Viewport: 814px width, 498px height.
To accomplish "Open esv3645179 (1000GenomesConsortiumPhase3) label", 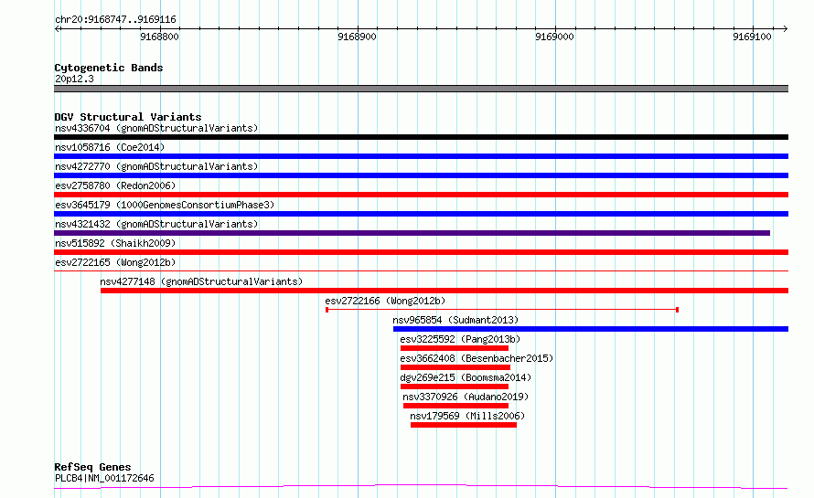I will coord(165,205).
